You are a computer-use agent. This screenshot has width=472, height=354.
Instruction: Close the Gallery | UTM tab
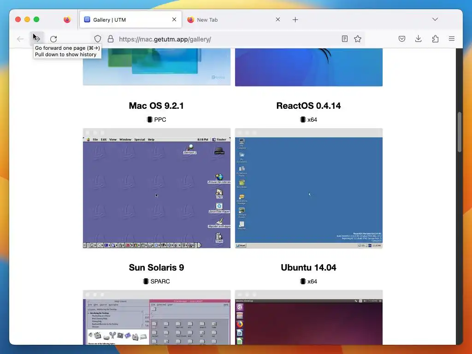pyautogui.click(x=174, y=19)
